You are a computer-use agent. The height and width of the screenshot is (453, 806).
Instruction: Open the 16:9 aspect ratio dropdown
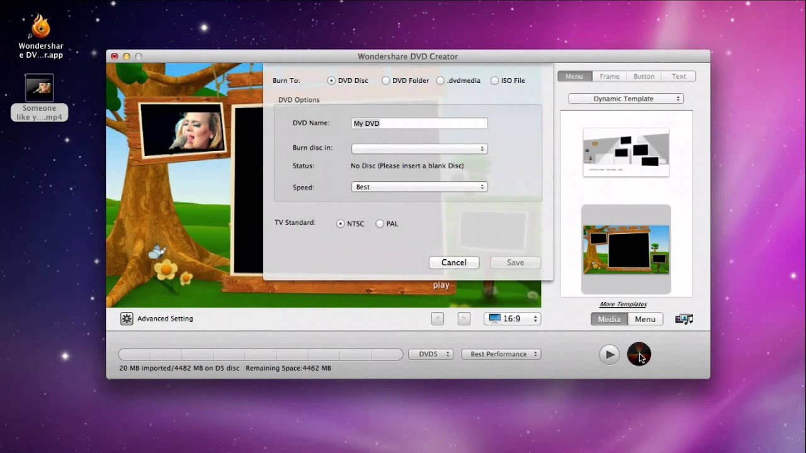(x=513, y=319)
